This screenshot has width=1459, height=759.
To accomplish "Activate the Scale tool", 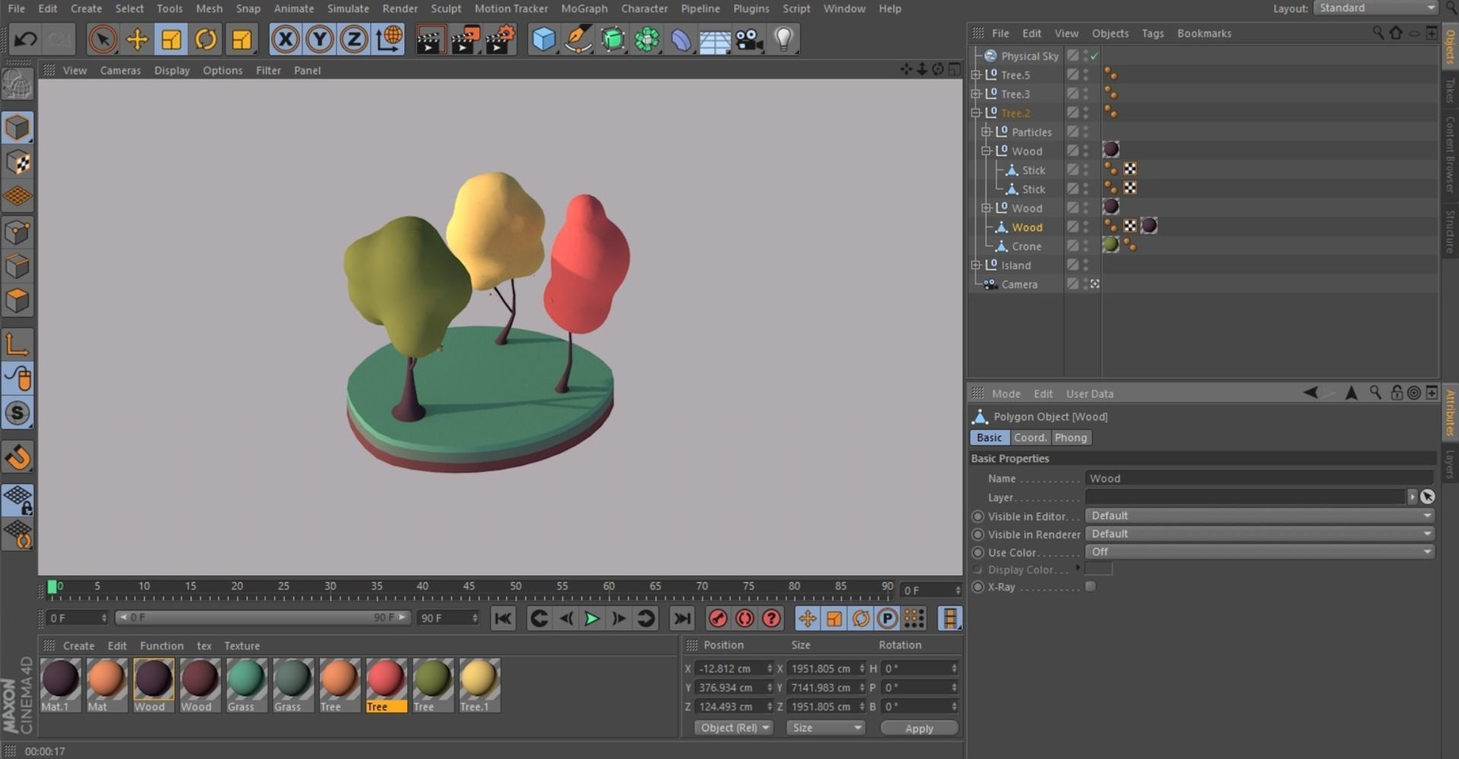I will (x=171, y=40).
